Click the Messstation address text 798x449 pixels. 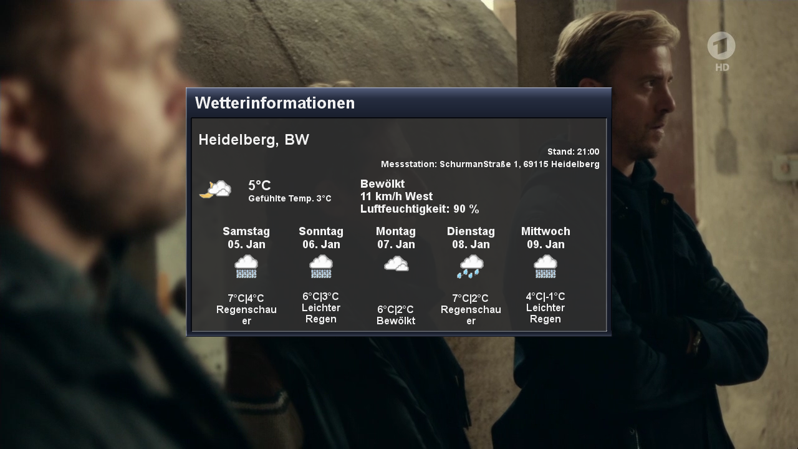pos(490,164)
